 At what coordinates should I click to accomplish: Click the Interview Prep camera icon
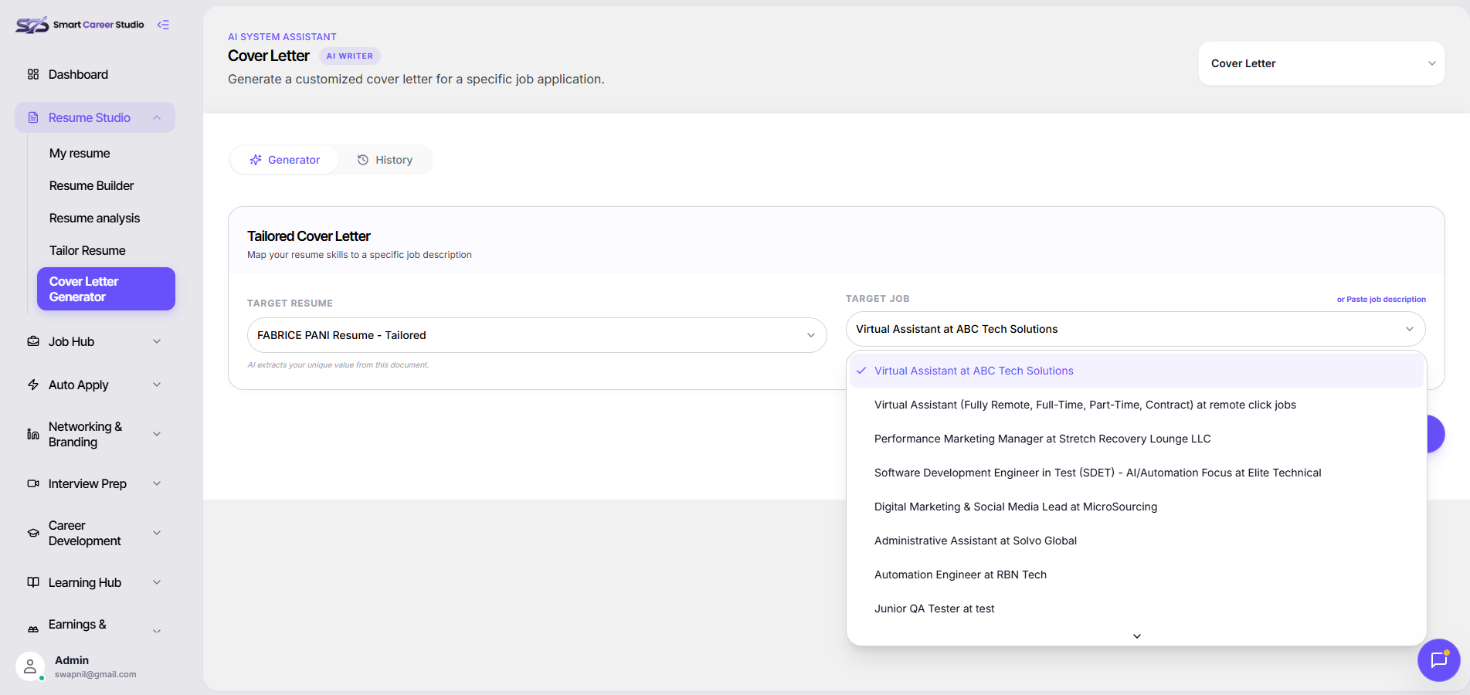[33, 483]
